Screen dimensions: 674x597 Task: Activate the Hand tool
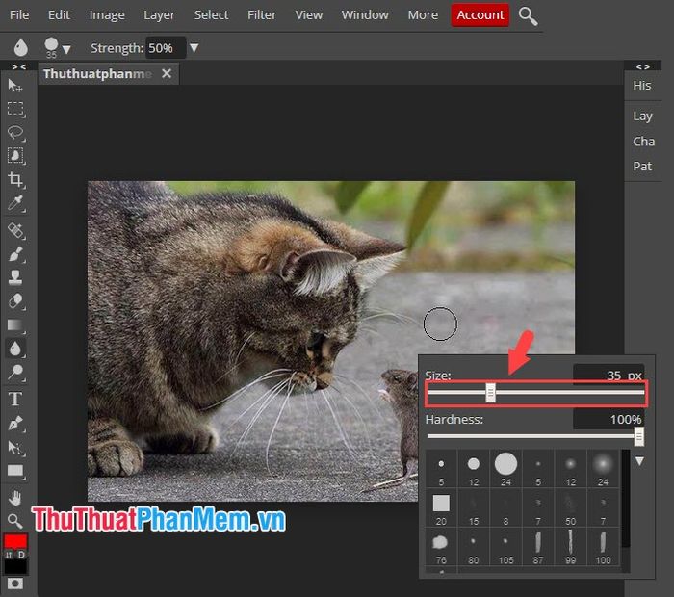click(15, 498)
